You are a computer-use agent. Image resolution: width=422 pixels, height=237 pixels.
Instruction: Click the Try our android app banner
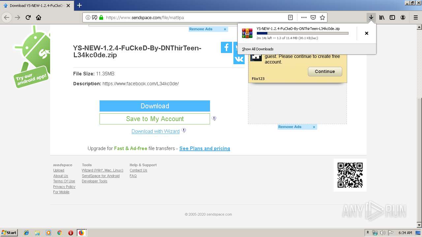(x=31, y=56)
